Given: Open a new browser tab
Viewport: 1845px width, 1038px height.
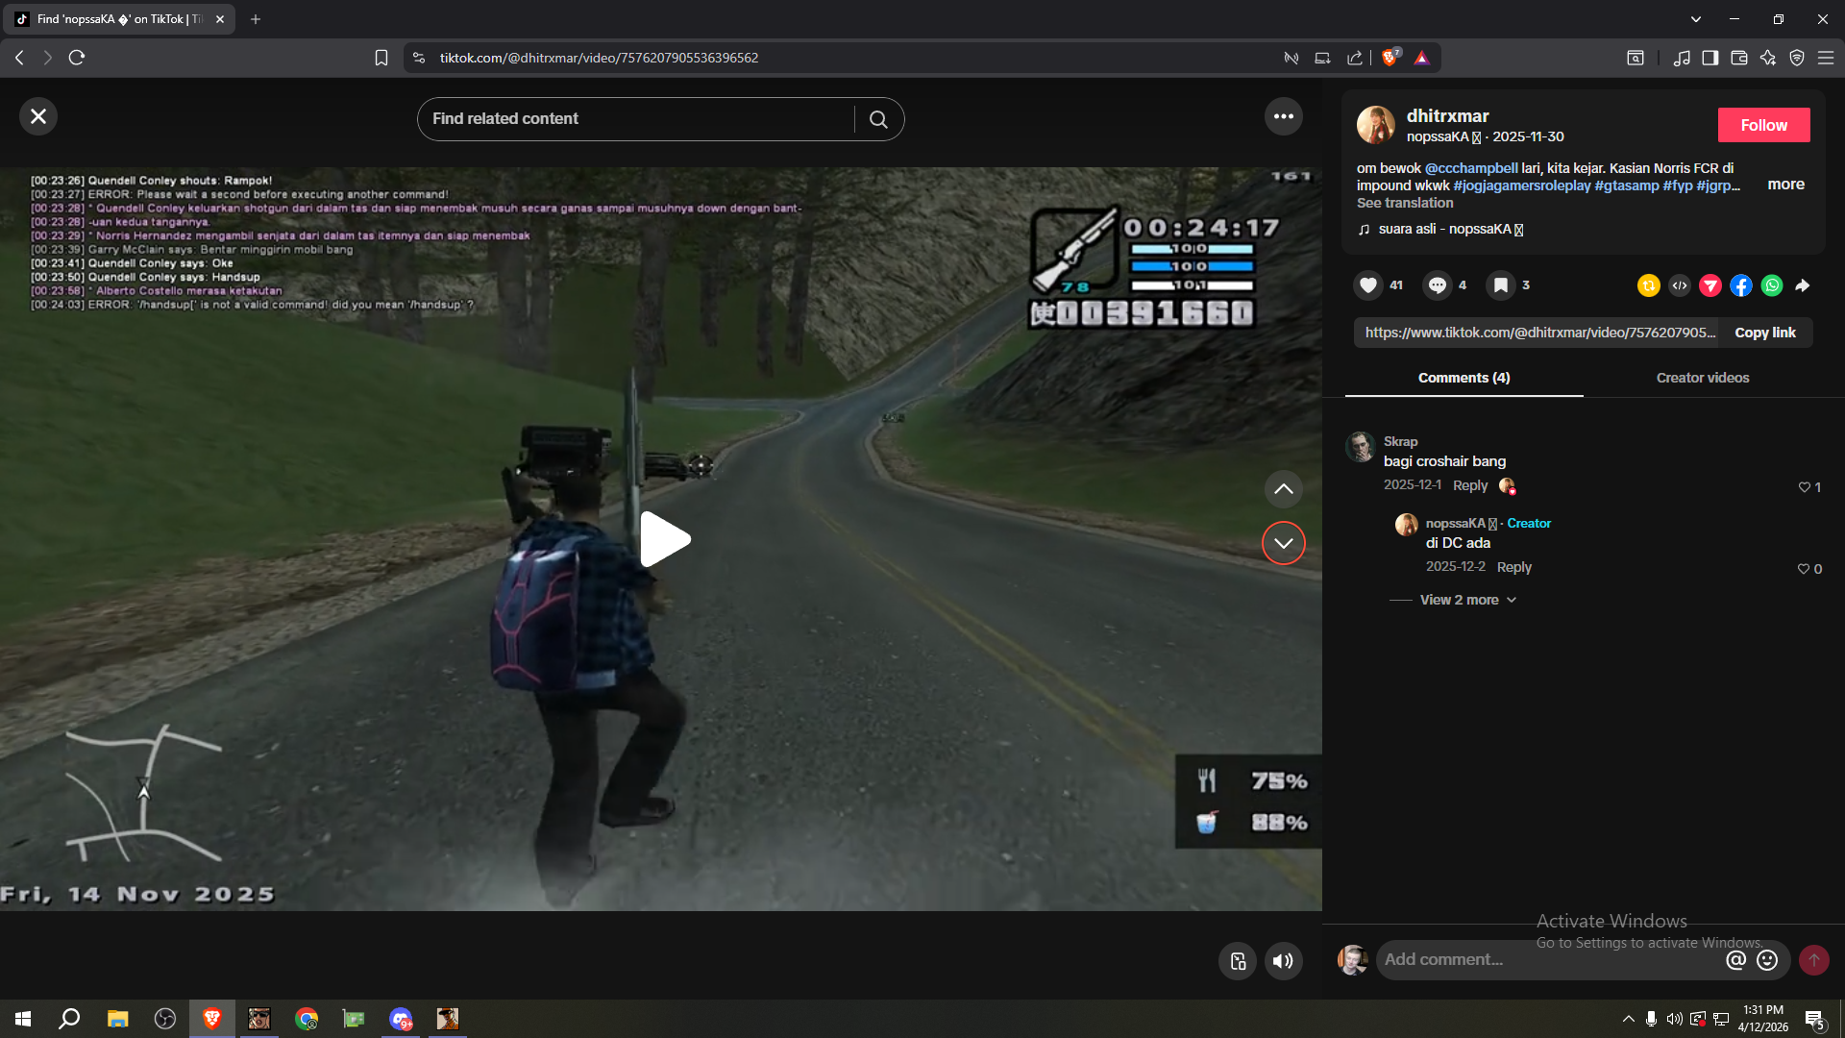Looking at the screenshot, I should pos(256,19).
